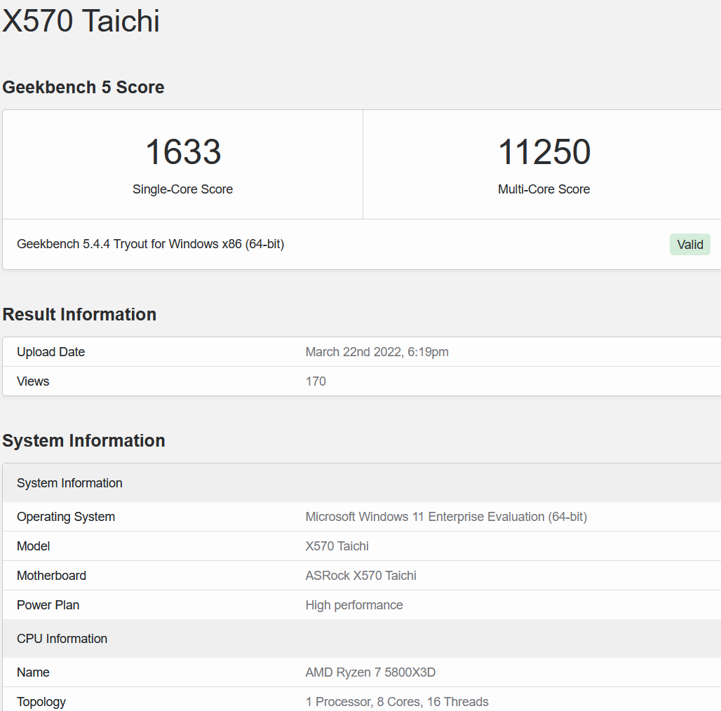The image size is (721, 711).
Task: Click the large System Information section heading
Action: click(83, 441)
